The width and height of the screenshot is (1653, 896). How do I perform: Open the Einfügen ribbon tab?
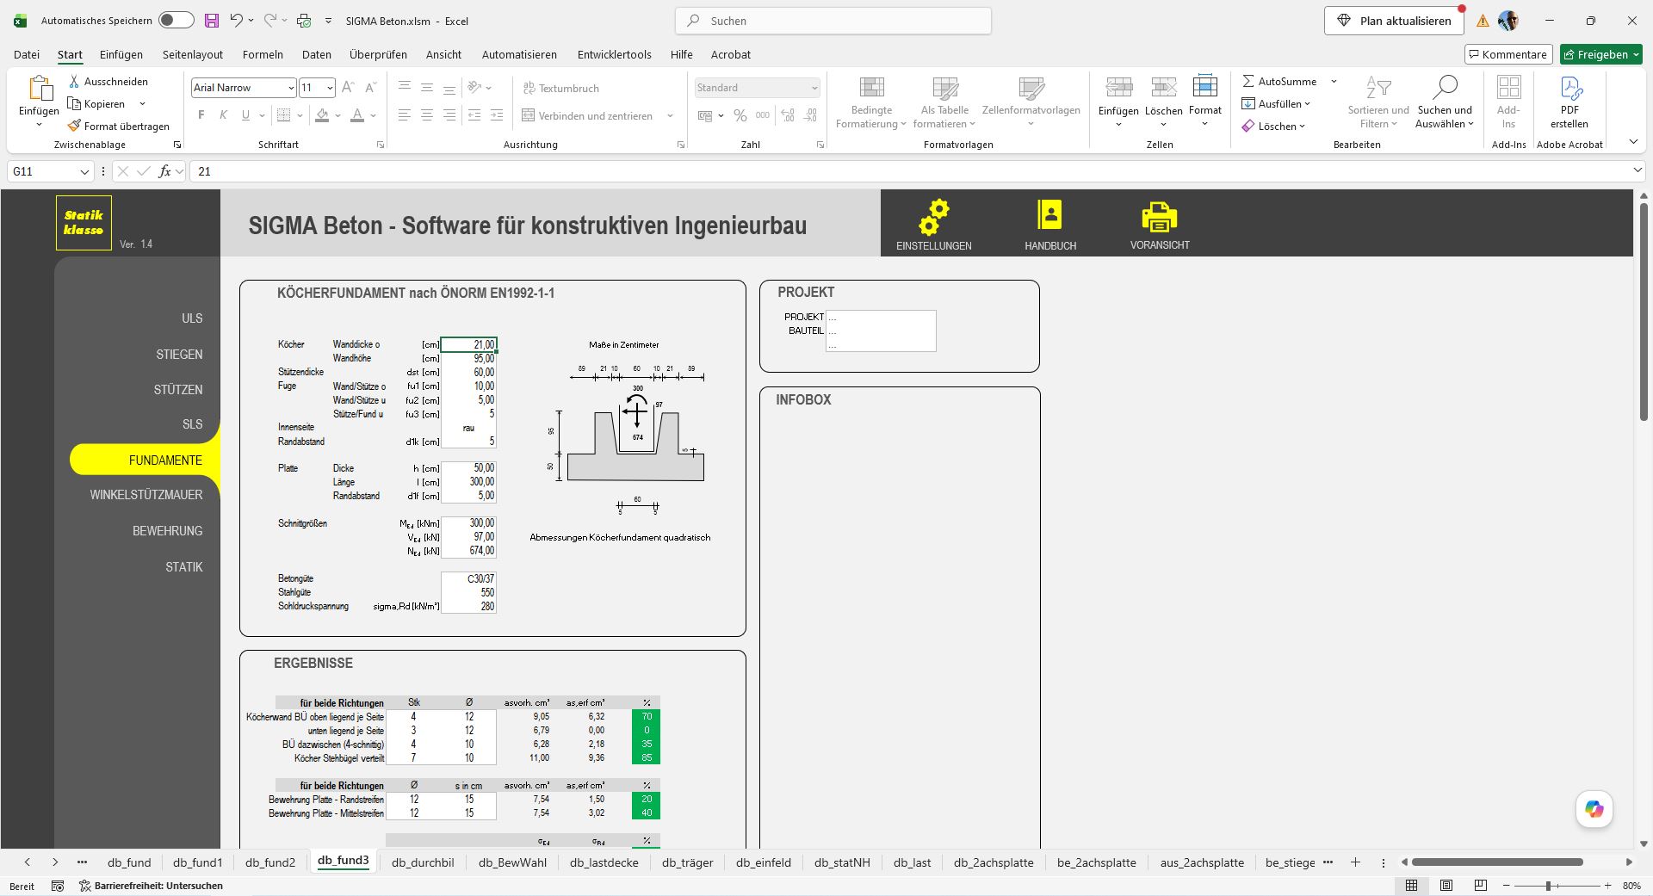tap(121, 54)
